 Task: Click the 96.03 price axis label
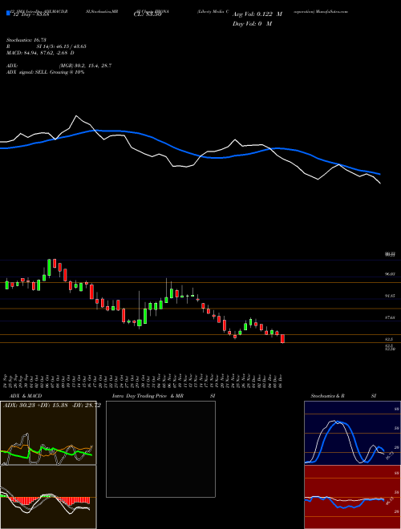(x=390, y=274)
